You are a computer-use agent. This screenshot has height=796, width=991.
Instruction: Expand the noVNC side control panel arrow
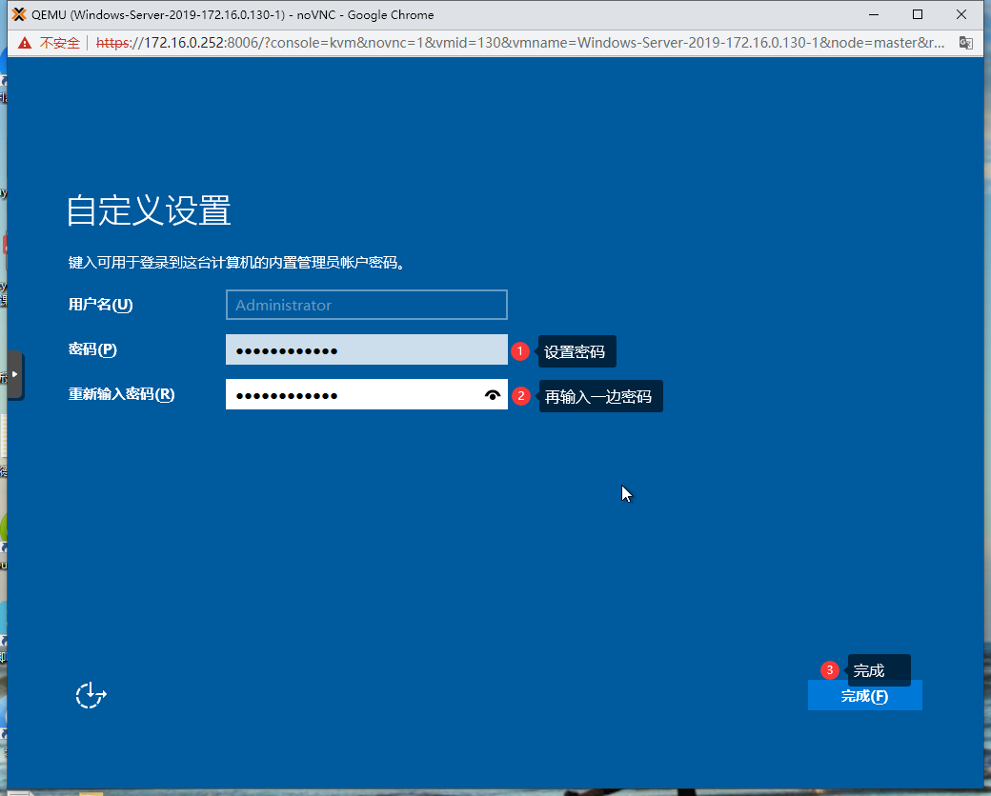pos(14,374)
